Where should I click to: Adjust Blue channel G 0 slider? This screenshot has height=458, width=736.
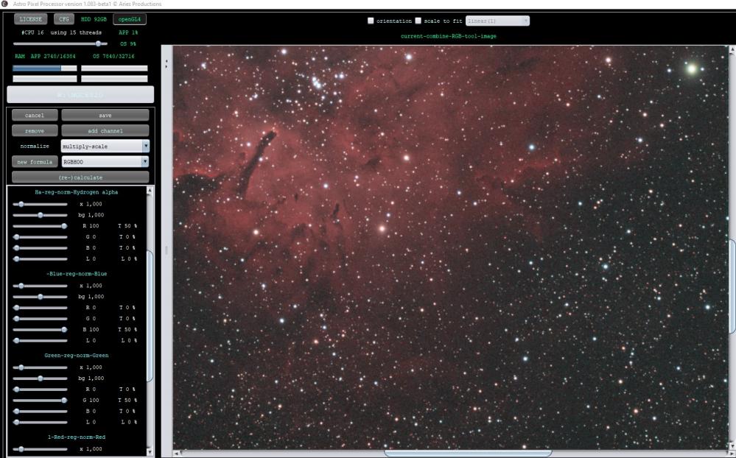click(41, 319)
